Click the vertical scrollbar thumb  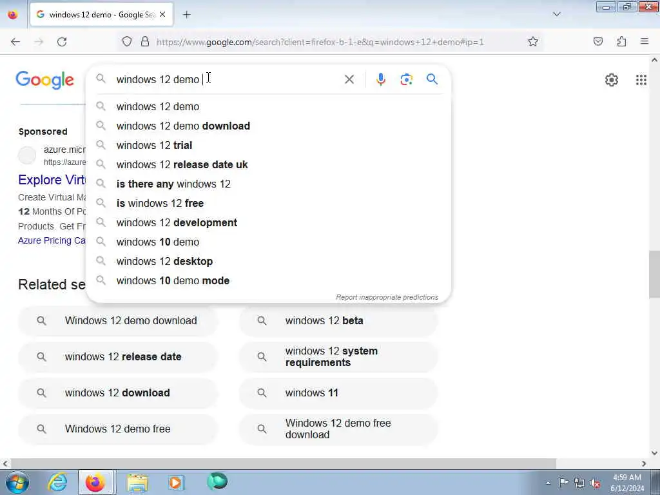[x=654, y=275]
